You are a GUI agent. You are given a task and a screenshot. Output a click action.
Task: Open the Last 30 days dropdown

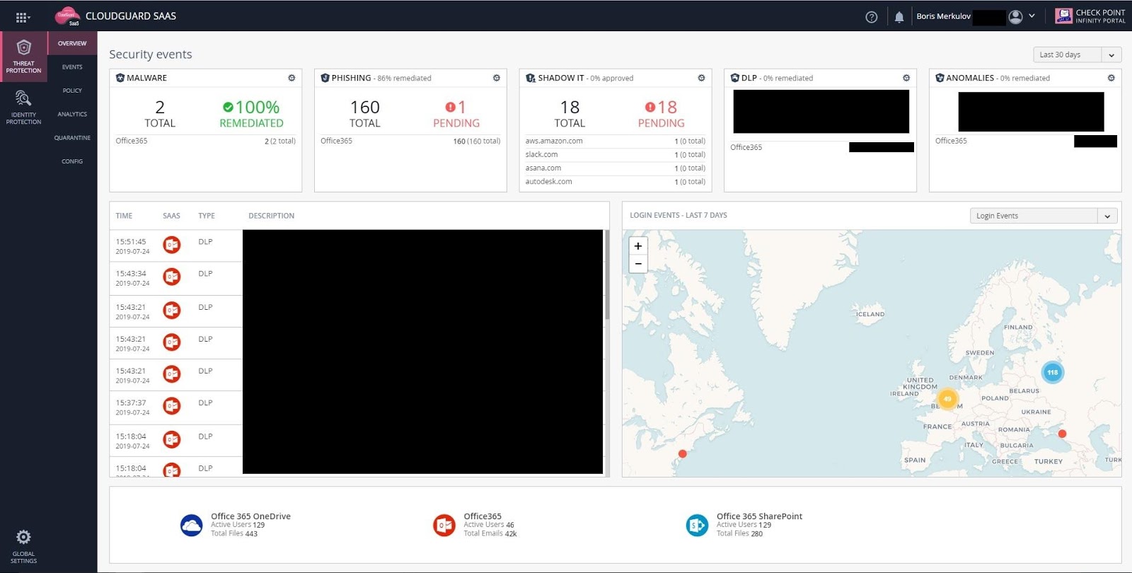[1077, 54]
